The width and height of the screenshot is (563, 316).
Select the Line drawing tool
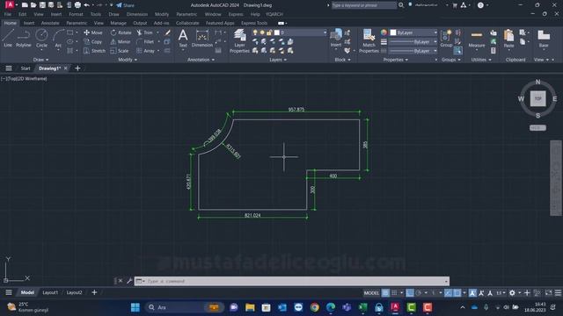[x=8, y=39]
